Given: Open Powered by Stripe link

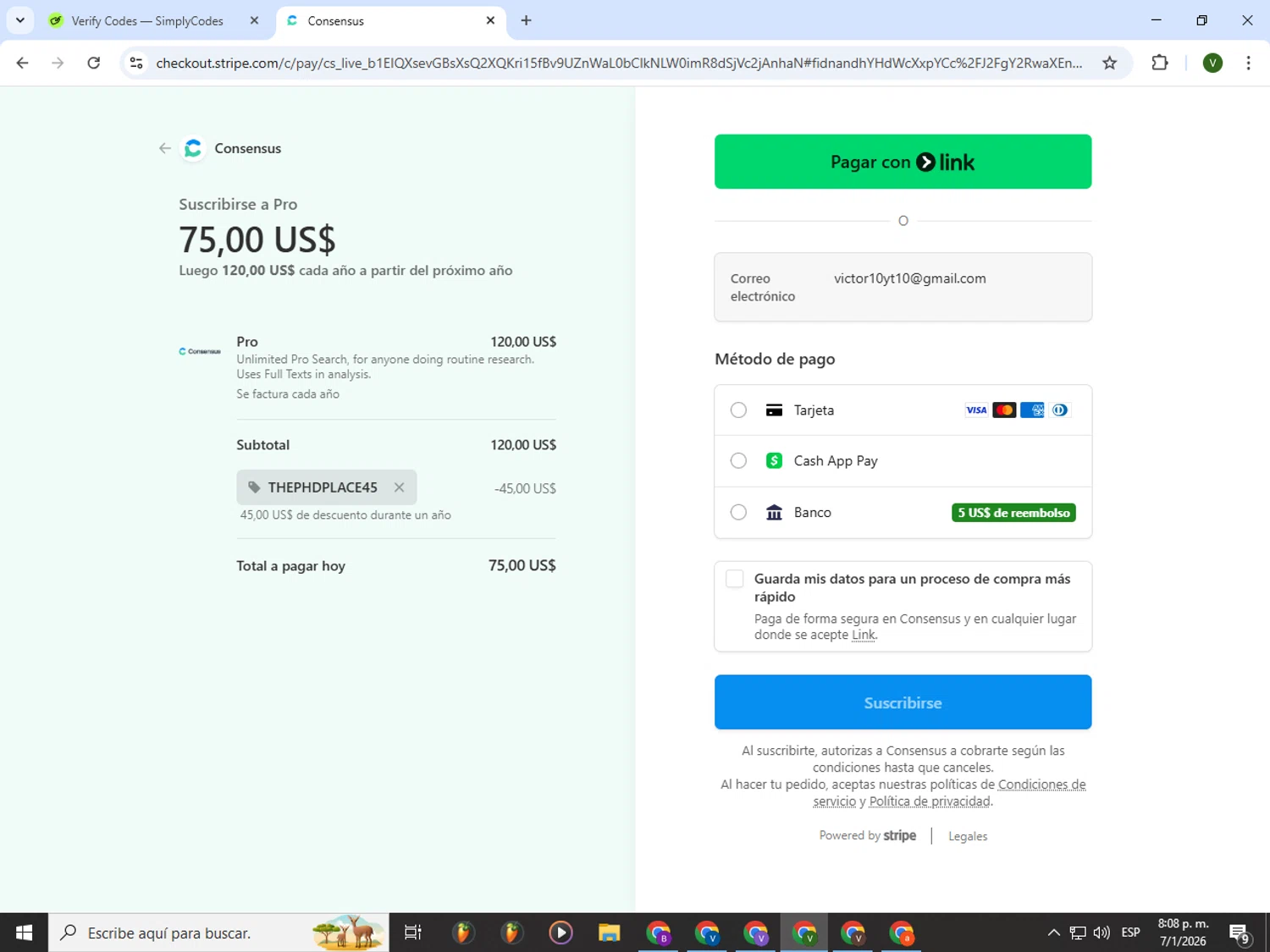Looking at the screenshot, I should click(868, 835).
